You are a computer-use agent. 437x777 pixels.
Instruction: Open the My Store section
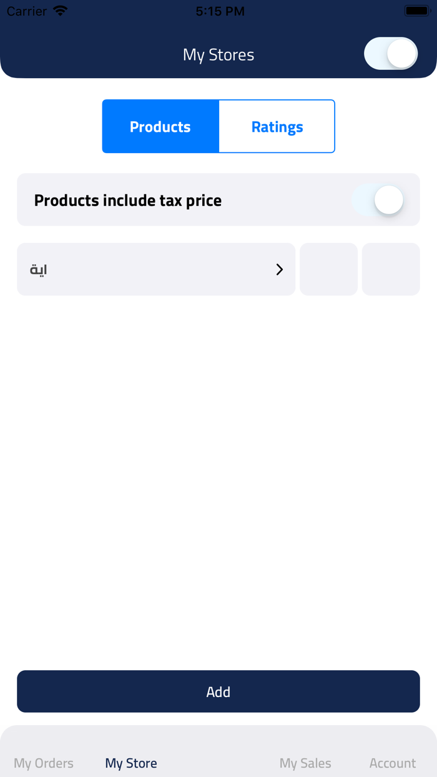pyautogui.click(x=130, y=763)
